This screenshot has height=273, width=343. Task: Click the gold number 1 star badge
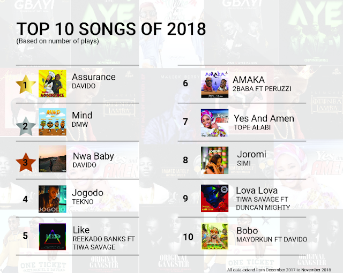(x=26, y=84)
